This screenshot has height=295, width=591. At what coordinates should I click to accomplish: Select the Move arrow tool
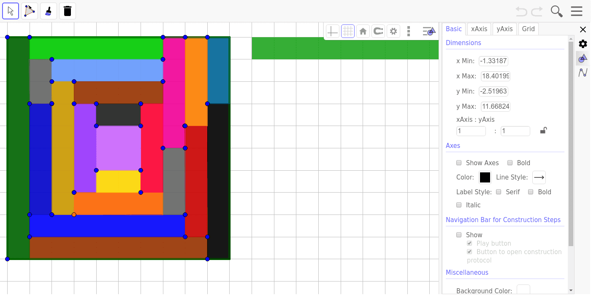point(11,11)
